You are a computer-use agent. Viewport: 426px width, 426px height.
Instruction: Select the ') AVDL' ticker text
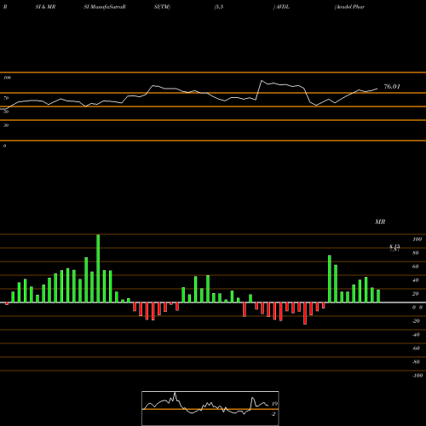(281, 7)
